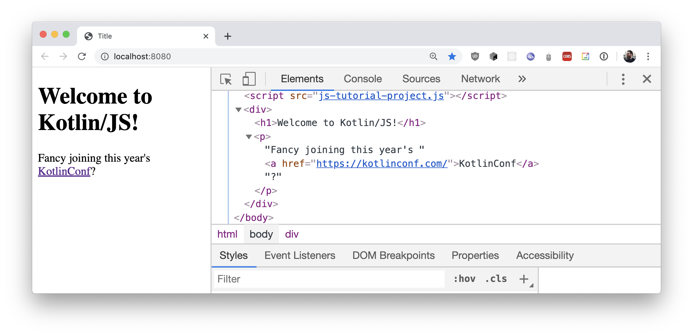Image resolution: width=693 pixels, height=336 pixels.
Task: Open the uBlock shield extension icon
Action: (x=475, y=56)
